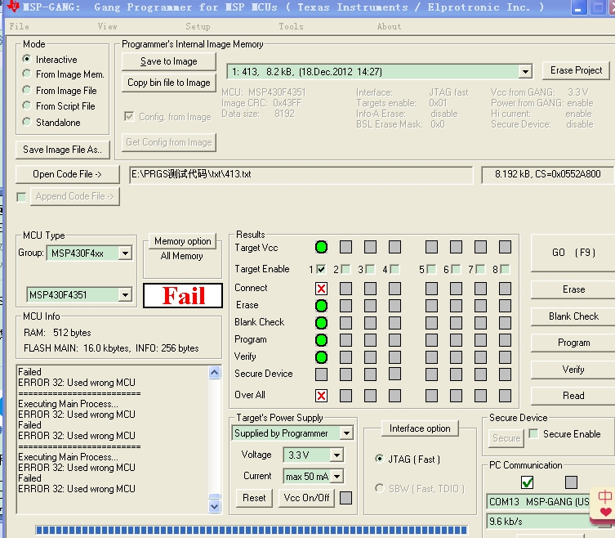Expand the Voltage 3.3 V dropdown
Viewport: 615px width, 538px height.
336,455
